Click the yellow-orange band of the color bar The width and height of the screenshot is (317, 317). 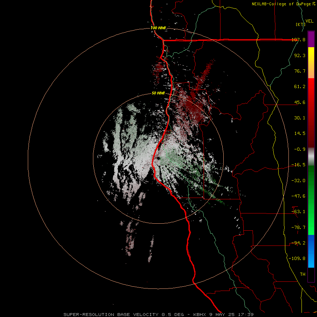(311, 63)
